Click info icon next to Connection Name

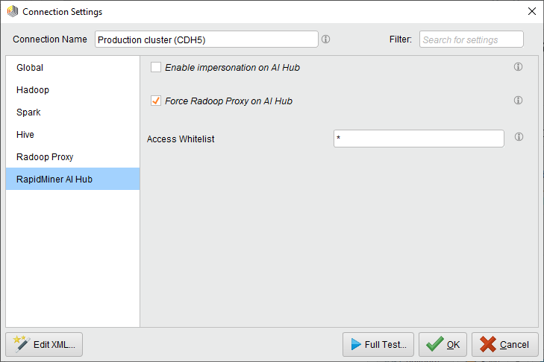(326, 39)
